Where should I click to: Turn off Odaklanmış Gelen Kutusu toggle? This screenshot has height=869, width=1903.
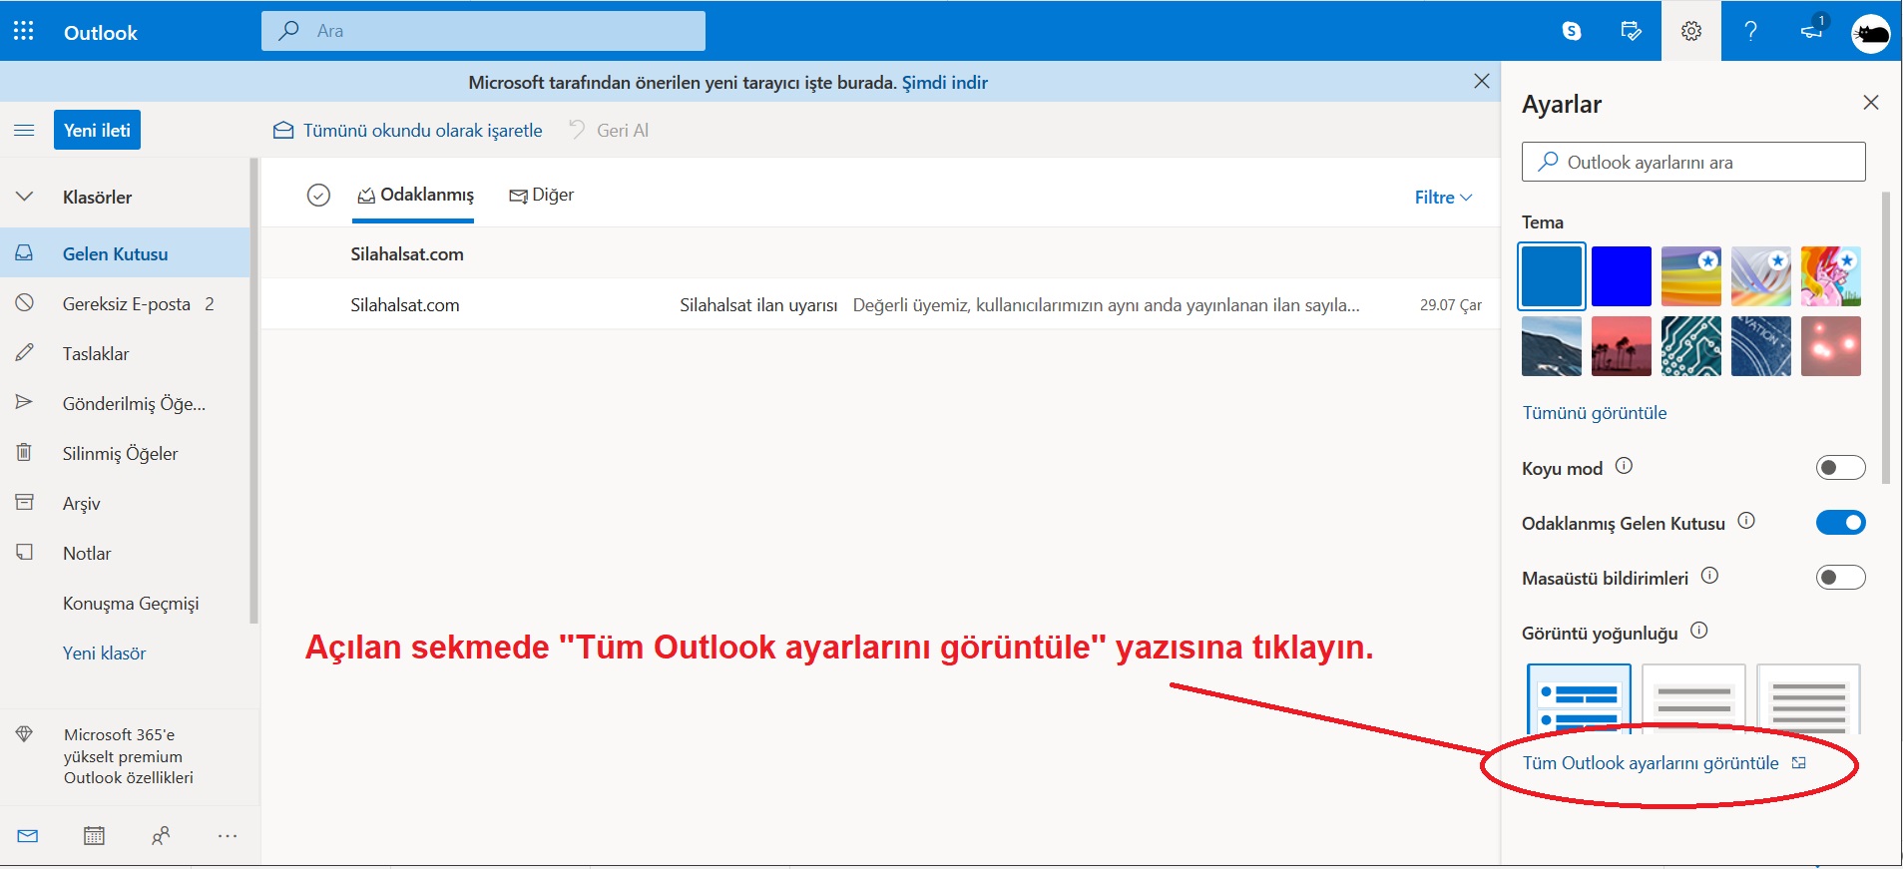pyautogui.click(x=1840, y=523)
